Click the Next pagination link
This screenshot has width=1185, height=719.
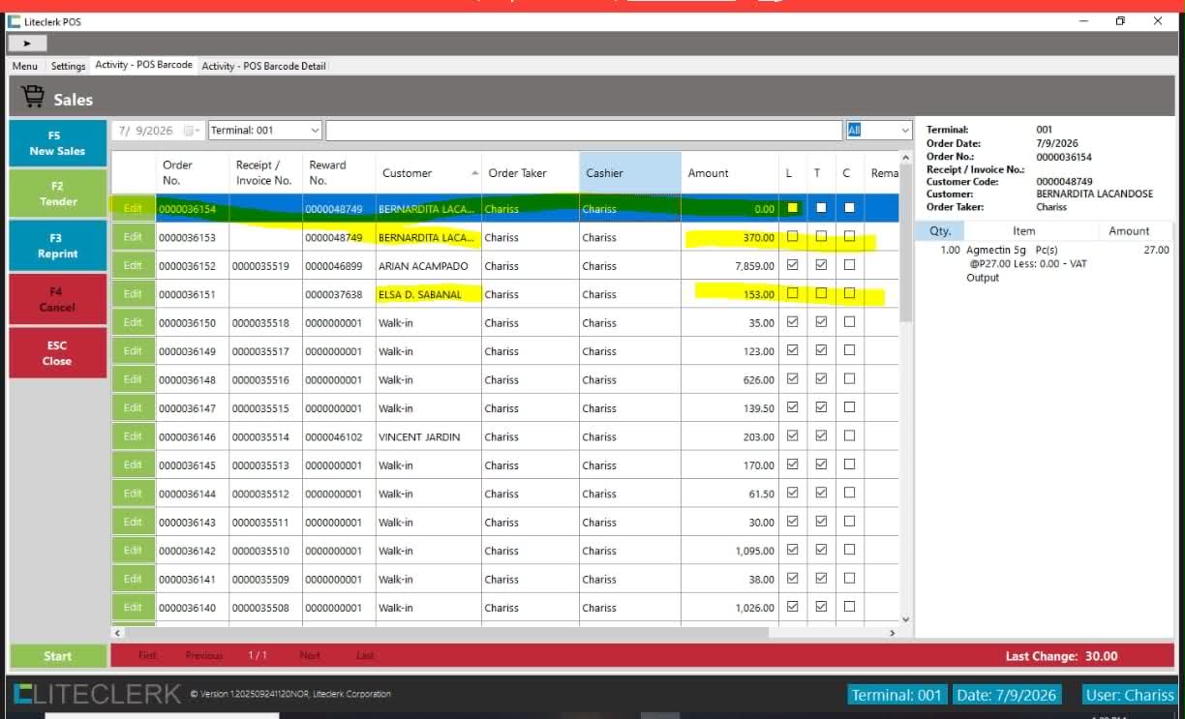[x=310, y=655]
